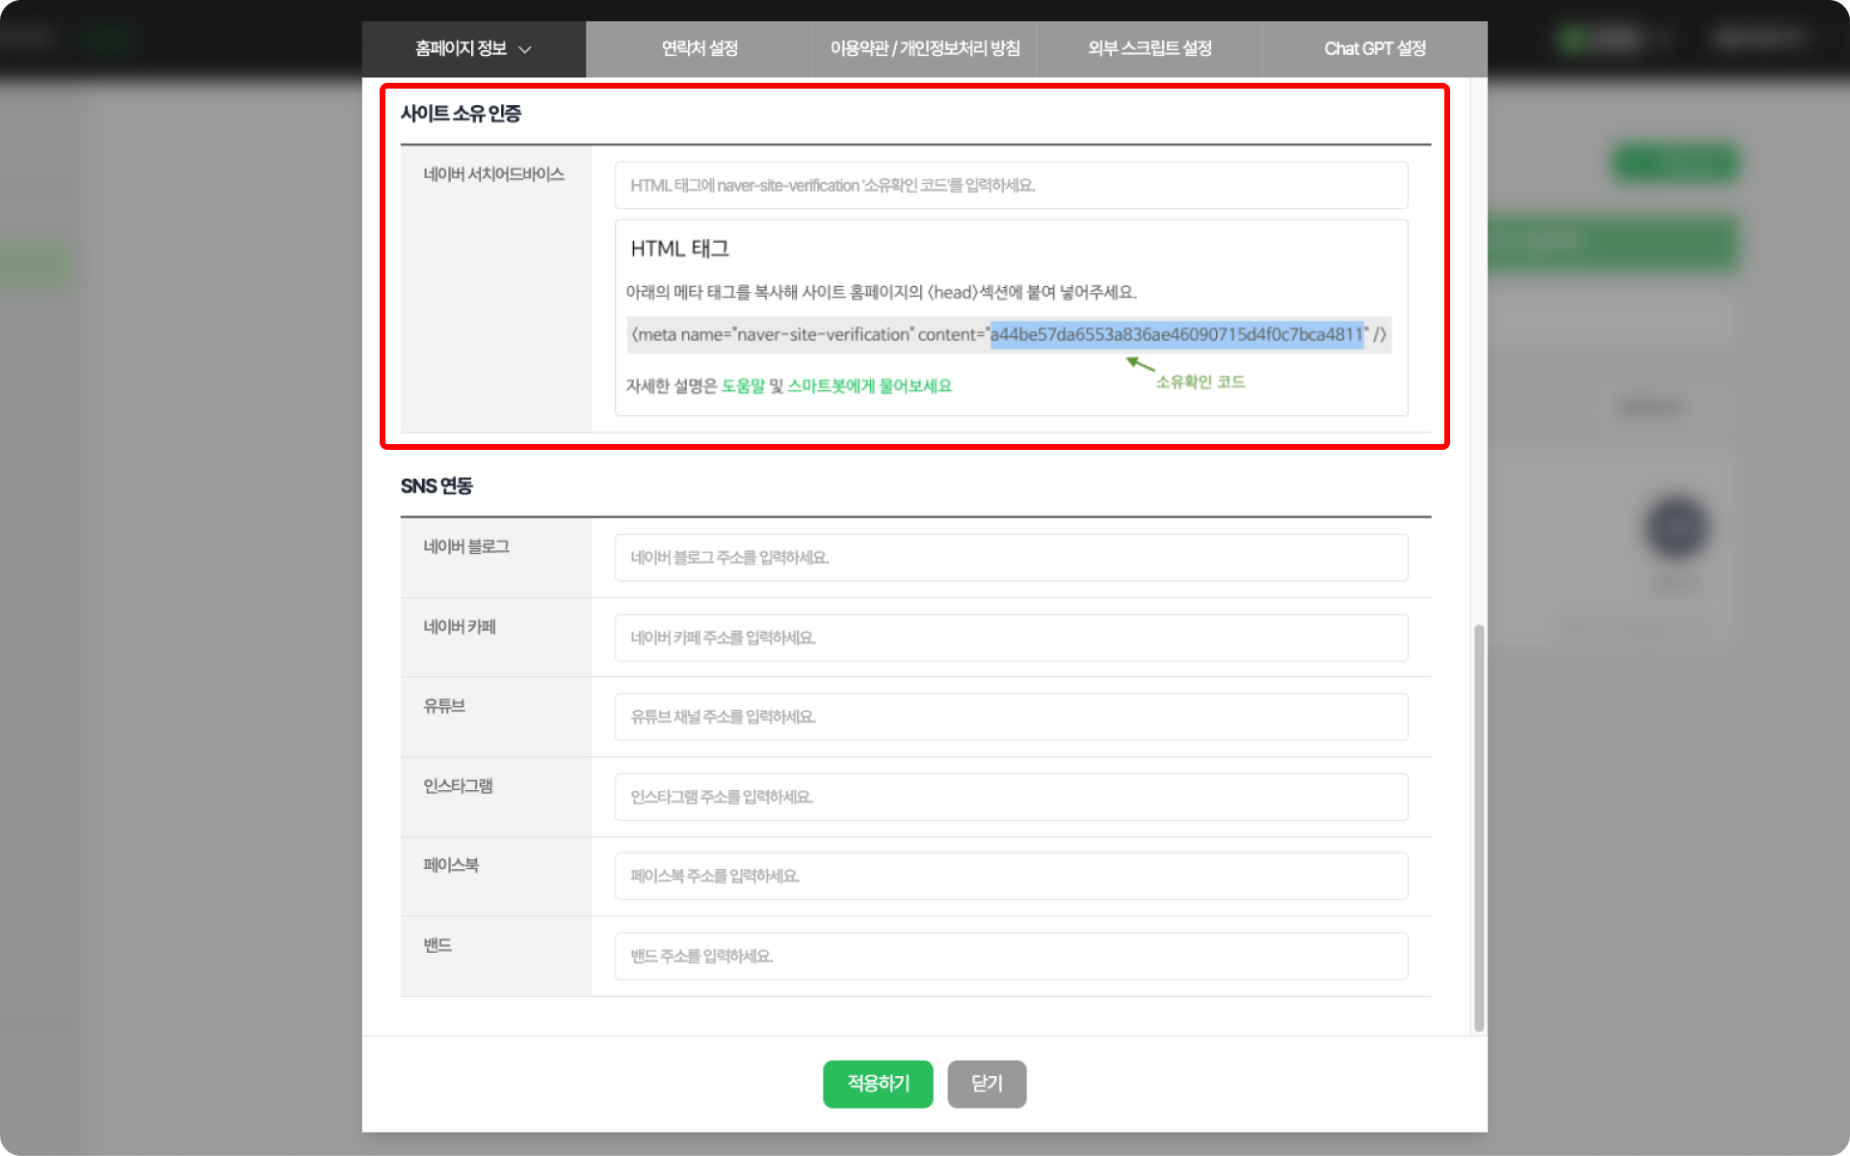Click the round profile avatar behind dialog
The width and height of the screenshot is (1850, 1156).
(x=1677, y=527)
